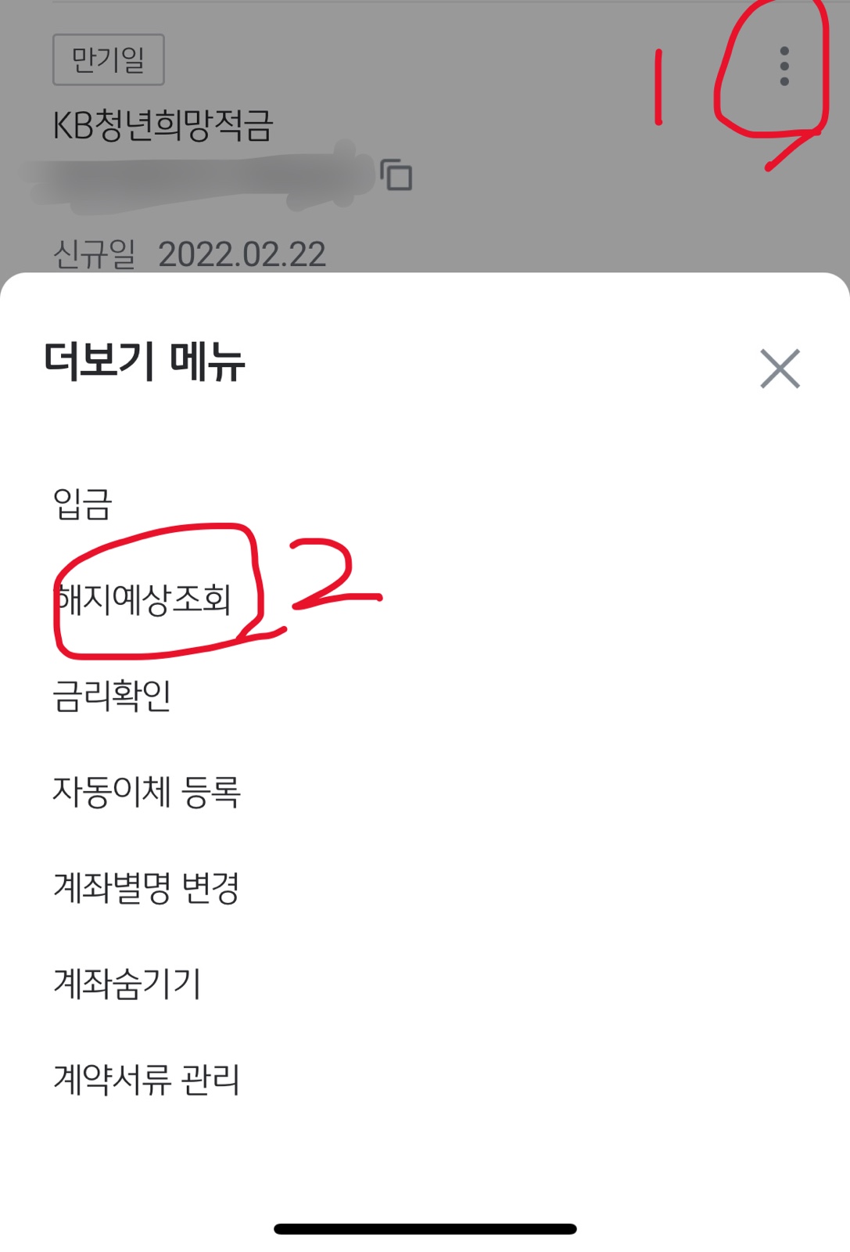Tap the 더보기 메뉴 sheet title
The height and width of the screenshot is (1252, 850).
click(145, 361)
